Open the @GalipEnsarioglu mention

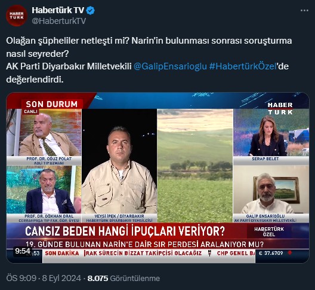[x=170, y=66]
